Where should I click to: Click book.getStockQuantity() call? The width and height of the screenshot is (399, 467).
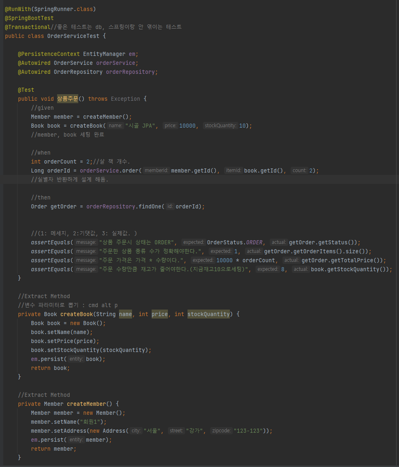[350, 269]
